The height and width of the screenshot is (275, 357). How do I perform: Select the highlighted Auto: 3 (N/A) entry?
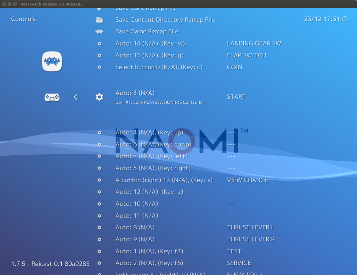(x=135, y=93)
